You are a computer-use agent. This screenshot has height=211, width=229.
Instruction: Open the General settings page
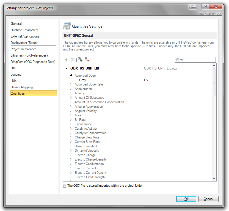tap(16, 24)
